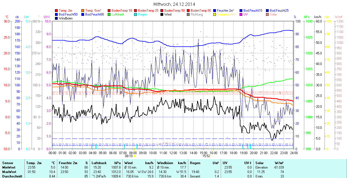Click the Luftdruck column header in the table

tap(99, 163)
